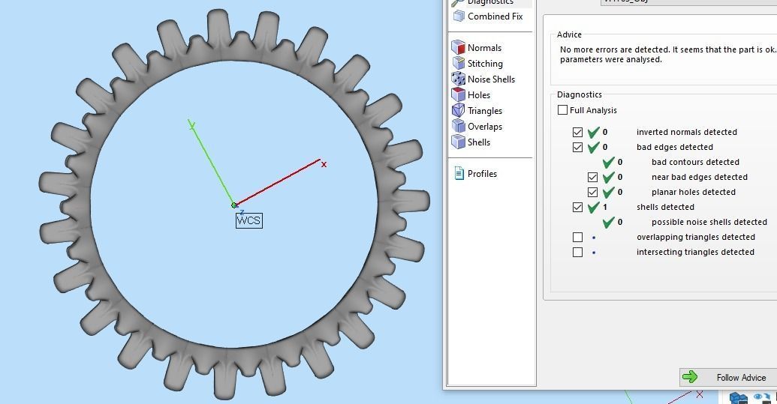The height and width of the screenshot is (404, 777).
Task: Click the Follow Advice button
Action: tap(728, 377)
